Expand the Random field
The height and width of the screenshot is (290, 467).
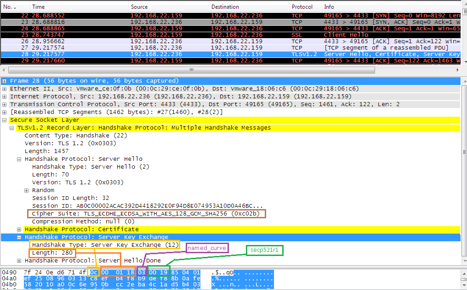[27, 190]
